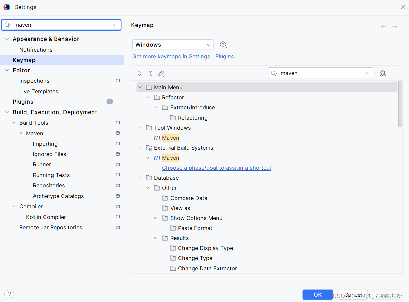Select Keymap in the settings tree
Viewport: 409px width, 302px height.
pos(62,60)
